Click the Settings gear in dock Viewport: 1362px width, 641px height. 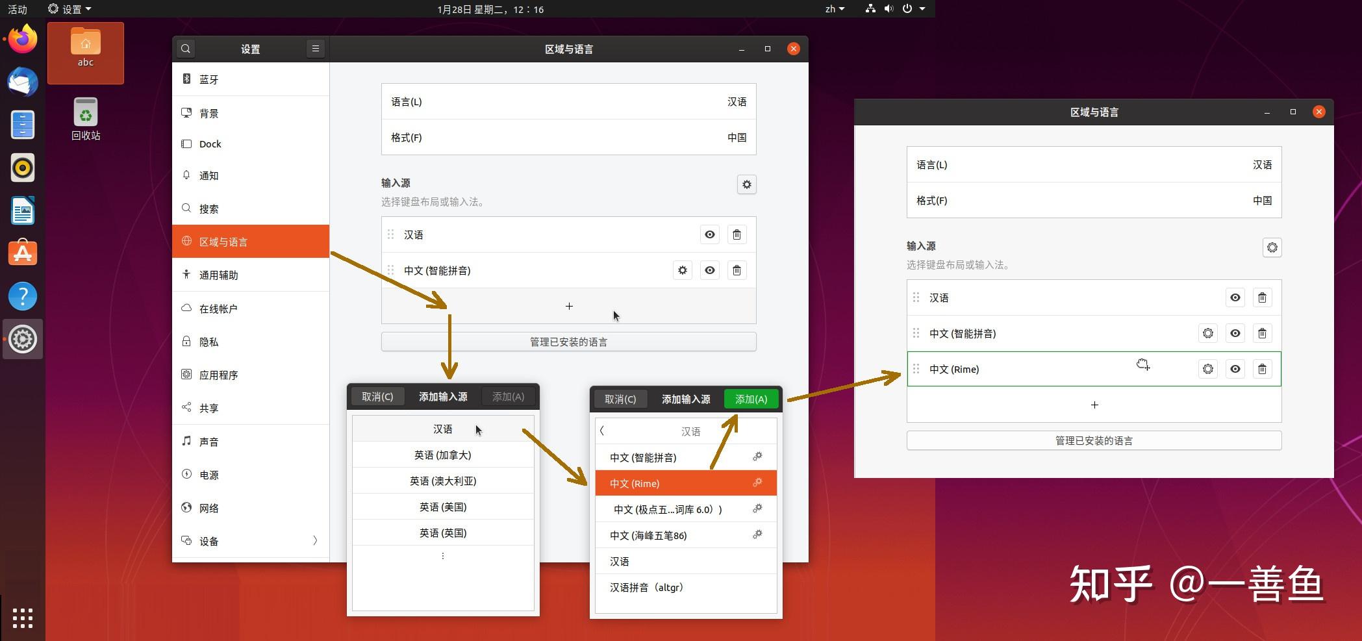click(23, 339)
